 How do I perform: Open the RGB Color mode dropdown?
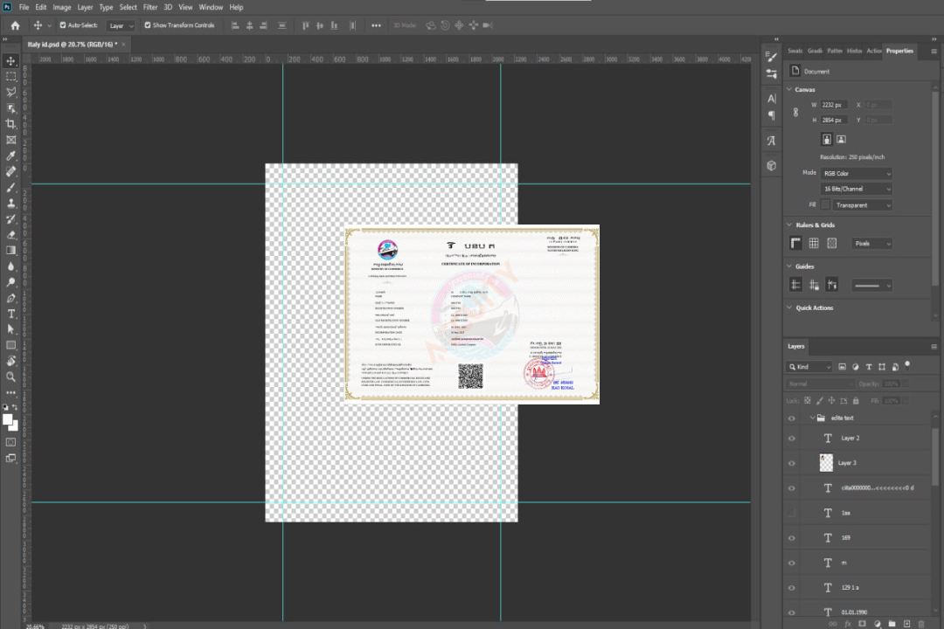click(856, 174)
